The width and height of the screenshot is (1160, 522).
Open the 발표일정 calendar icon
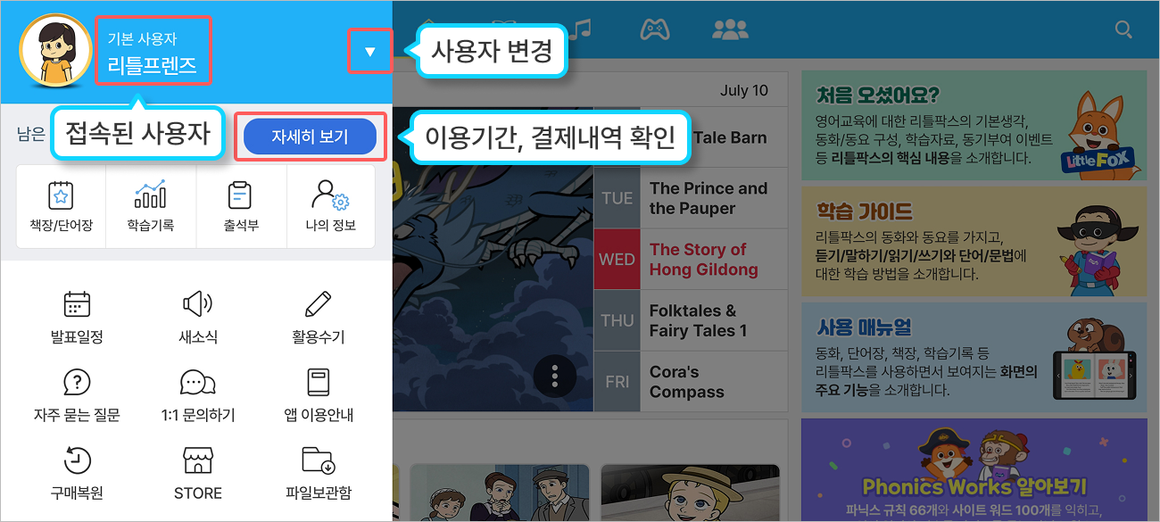click(77, 304)
